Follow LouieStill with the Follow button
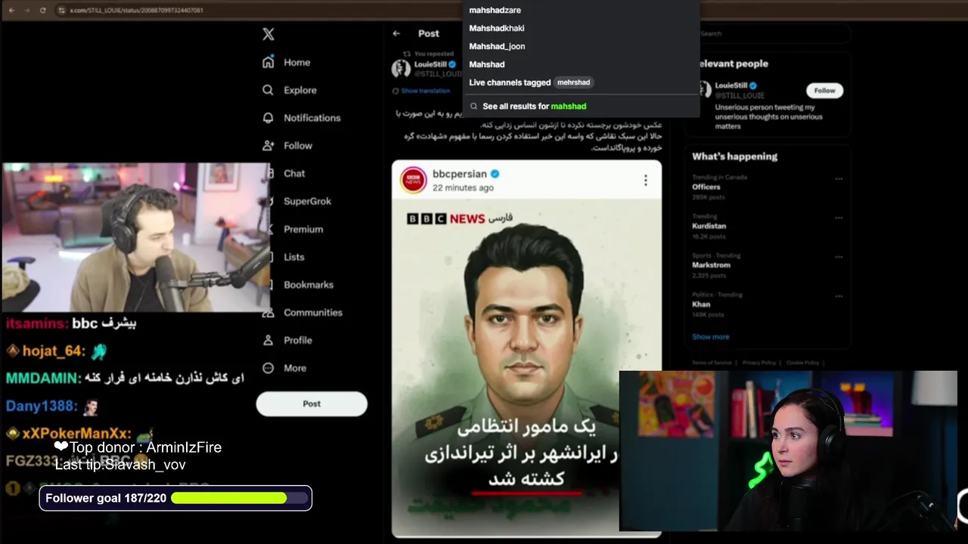The width and height of the screenshot is (968, 544). click(x=824, y=91)
